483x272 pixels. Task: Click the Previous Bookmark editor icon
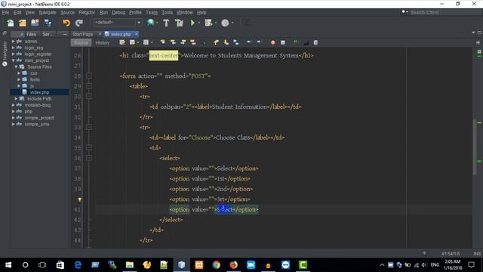click(x=216, y=42)
